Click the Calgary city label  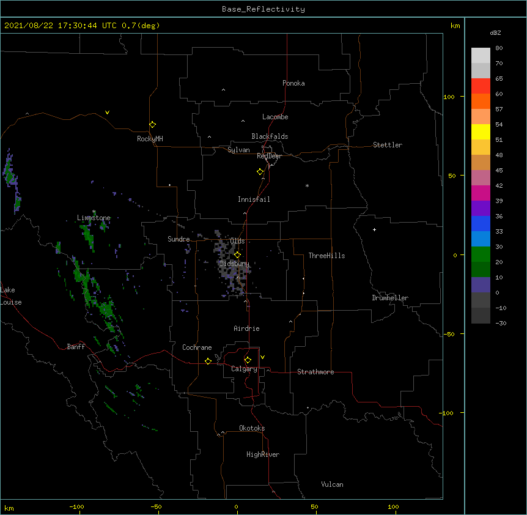pyautogui.click(x=244, y=369)
